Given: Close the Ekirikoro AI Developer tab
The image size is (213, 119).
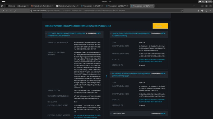Looking at the screenshot, I should [x=28, y=6].
